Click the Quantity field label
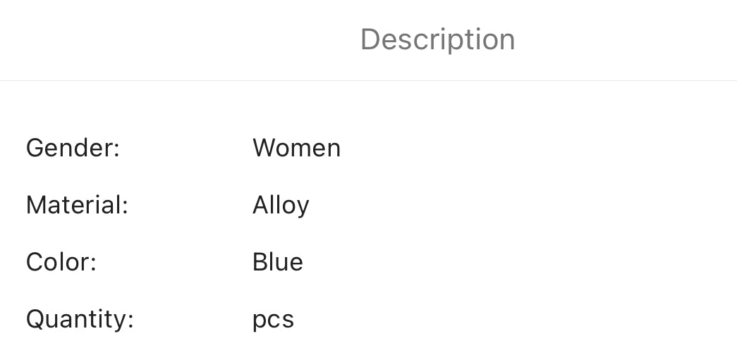Image resolution: width=737 pixels, height=355 pixels. click(x=80, y=319)
